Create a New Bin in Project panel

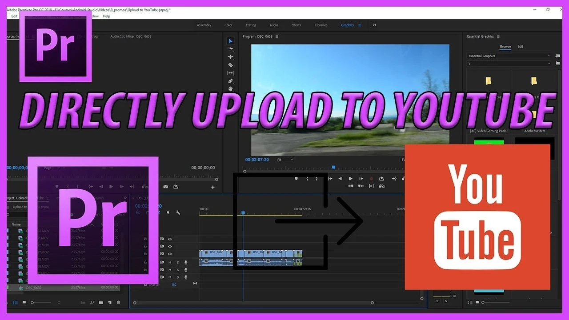click(101, 303)
